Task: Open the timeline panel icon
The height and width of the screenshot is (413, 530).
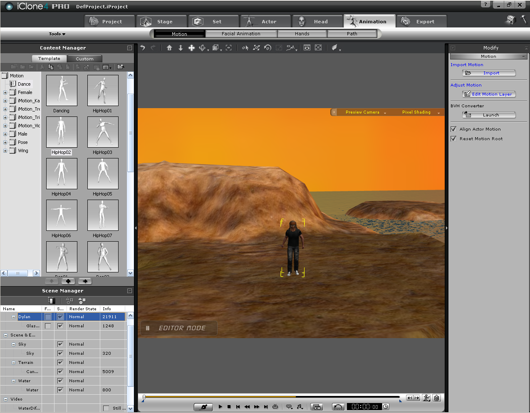Action: coord(317,407)
